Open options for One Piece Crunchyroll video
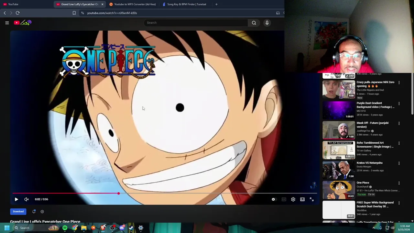This screenshot has height=233, width=414. click(399, 183)
